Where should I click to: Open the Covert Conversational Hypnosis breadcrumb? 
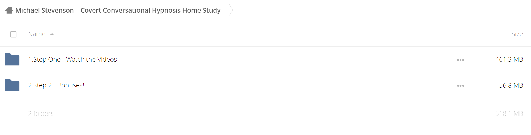click(x=118, y=10)
